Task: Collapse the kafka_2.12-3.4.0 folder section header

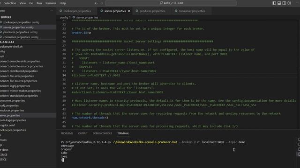Action: click(28, 42)
